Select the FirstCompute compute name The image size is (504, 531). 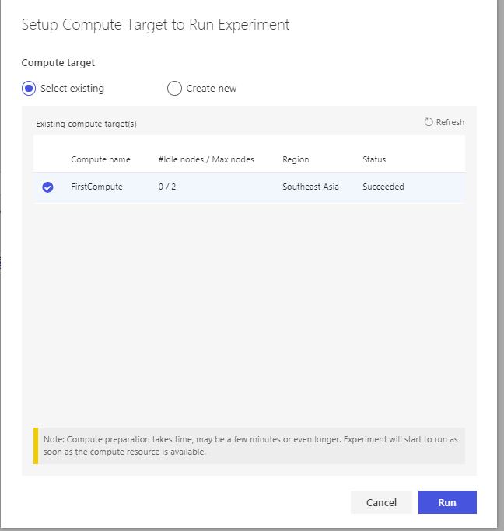pyautogui.click(x=96, y=187)
